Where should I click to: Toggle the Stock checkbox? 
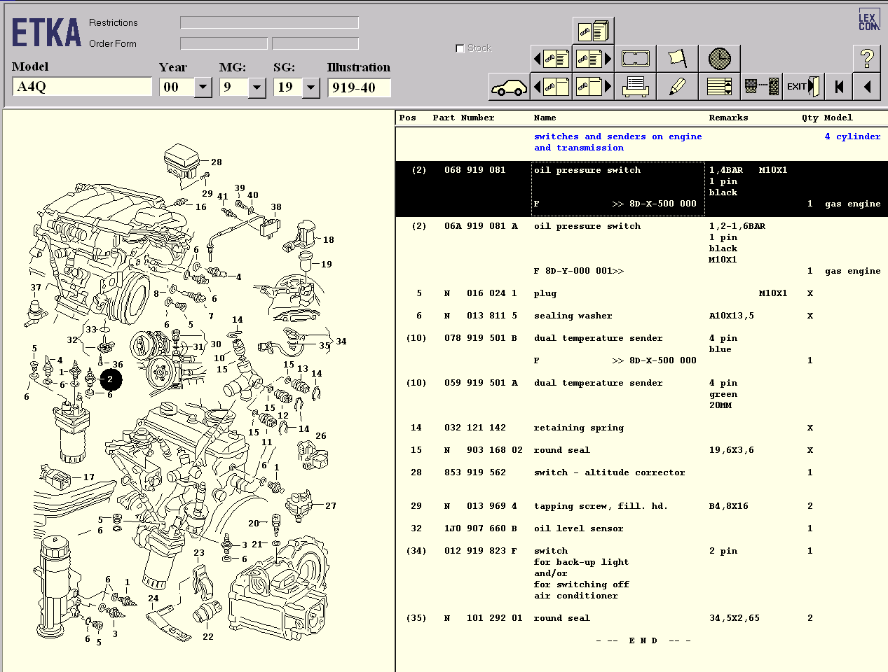point(460,48)
